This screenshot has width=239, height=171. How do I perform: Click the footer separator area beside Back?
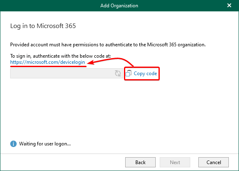63,162
